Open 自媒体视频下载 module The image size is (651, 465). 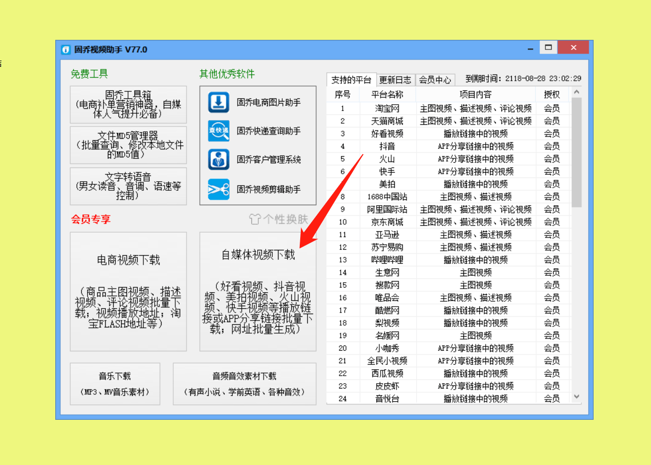[258, 291]
